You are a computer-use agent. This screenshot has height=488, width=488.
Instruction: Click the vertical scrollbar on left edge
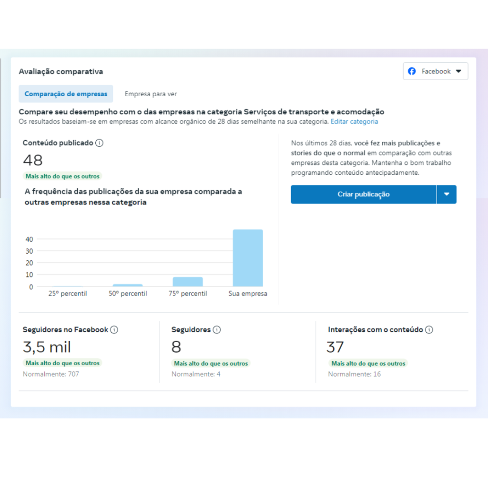click(0, 129)
